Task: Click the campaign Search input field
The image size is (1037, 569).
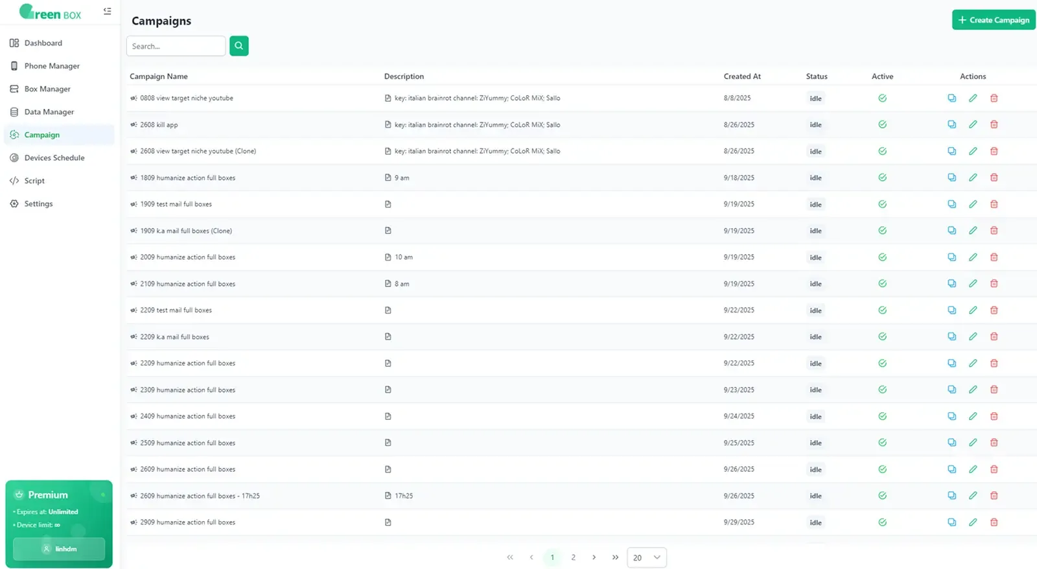Action: click(176, 46)
